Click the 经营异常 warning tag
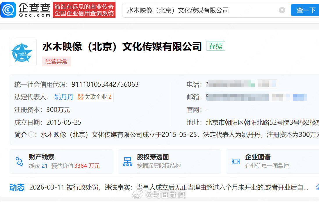 pos(56,61)
